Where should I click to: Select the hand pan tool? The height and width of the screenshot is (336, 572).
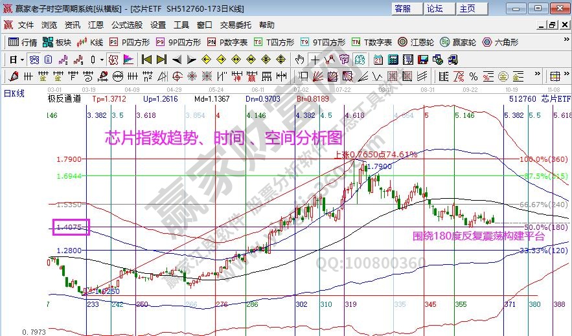(x=299, y=60)
